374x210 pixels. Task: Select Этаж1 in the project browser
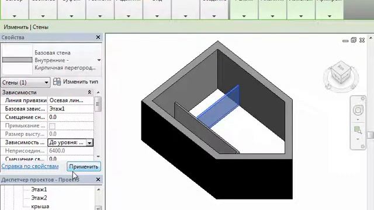click(x=39, y=190)
